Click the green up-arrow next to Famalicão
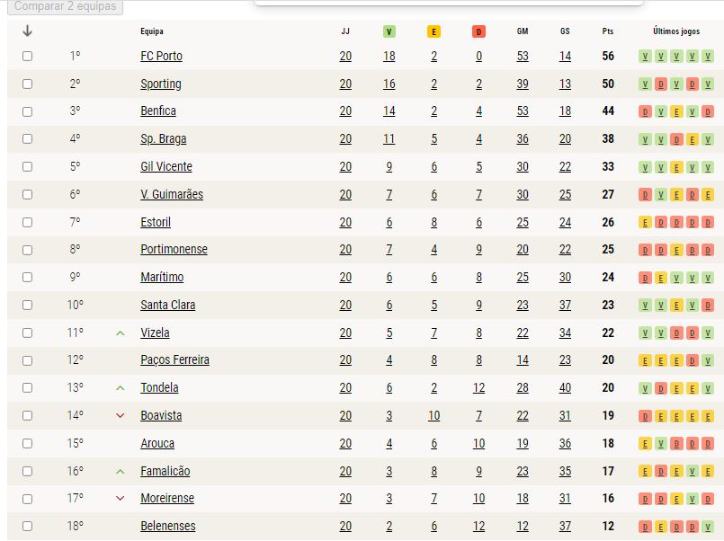The height and width of the screenshot is (541, 724). pos(120,472)
